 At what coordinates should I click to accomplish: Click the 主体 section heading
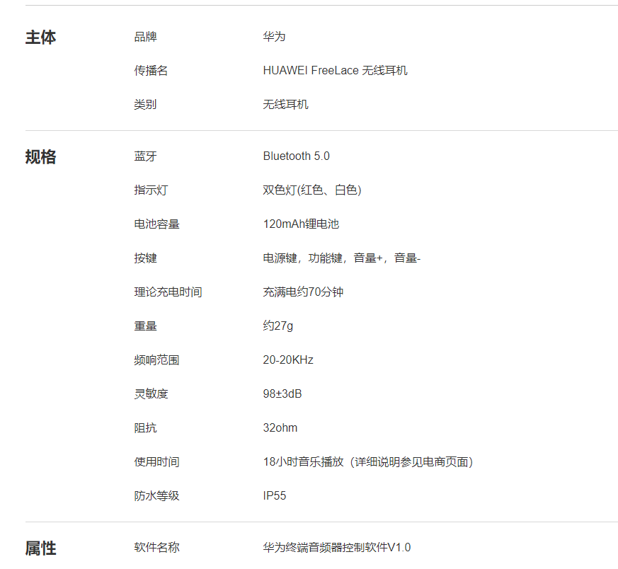coord(40,38)
